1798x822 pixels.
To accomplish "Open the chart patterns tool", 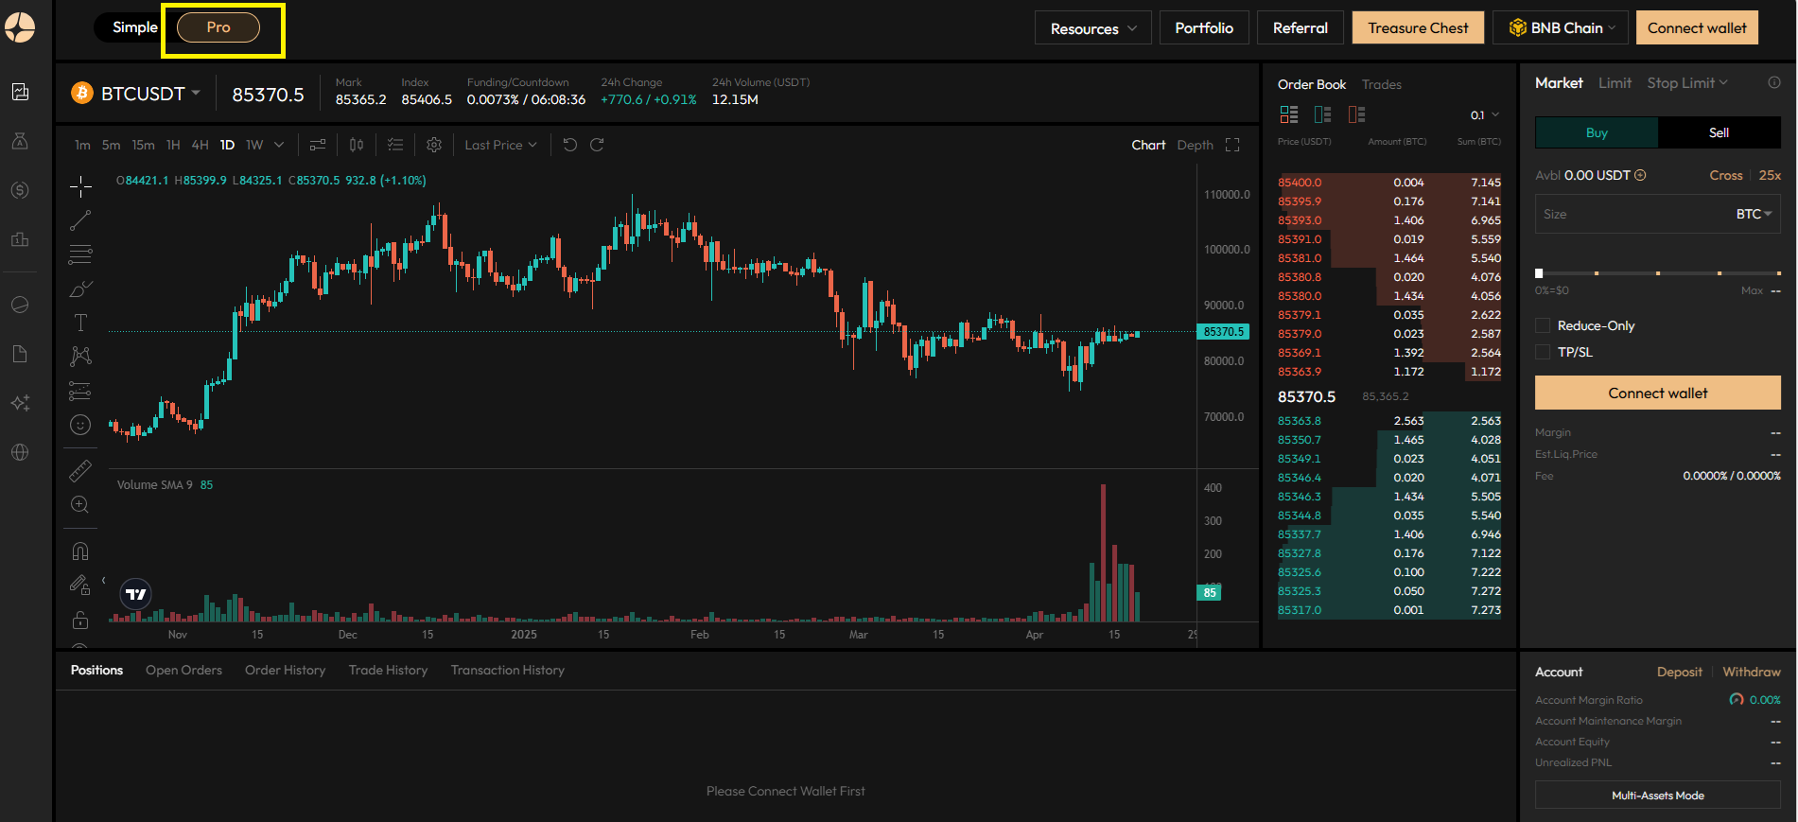I will [80, 357].
